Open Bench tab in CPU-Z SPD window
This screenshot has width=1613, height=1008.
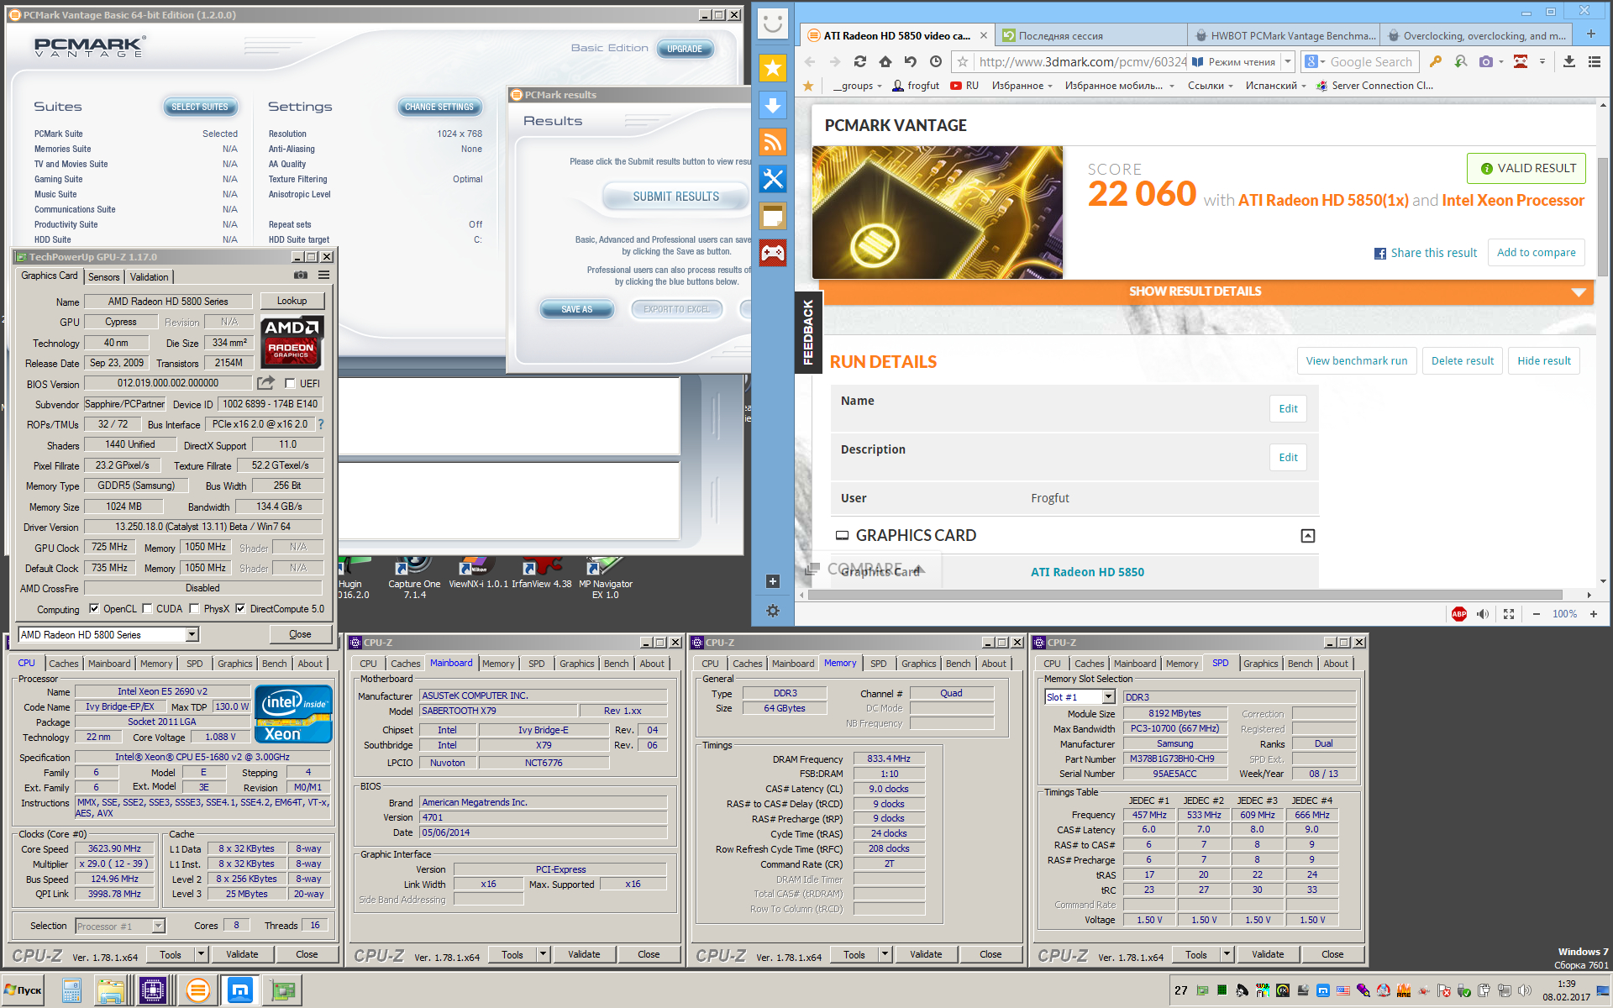[1300, 664]
